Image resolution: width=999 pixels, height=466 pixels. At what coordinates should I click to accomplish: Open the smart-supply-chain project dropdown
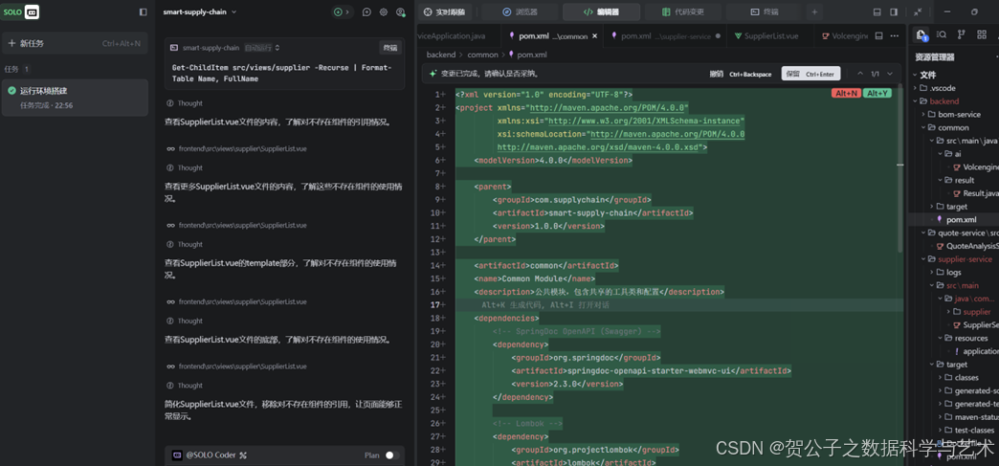(199, 12)
